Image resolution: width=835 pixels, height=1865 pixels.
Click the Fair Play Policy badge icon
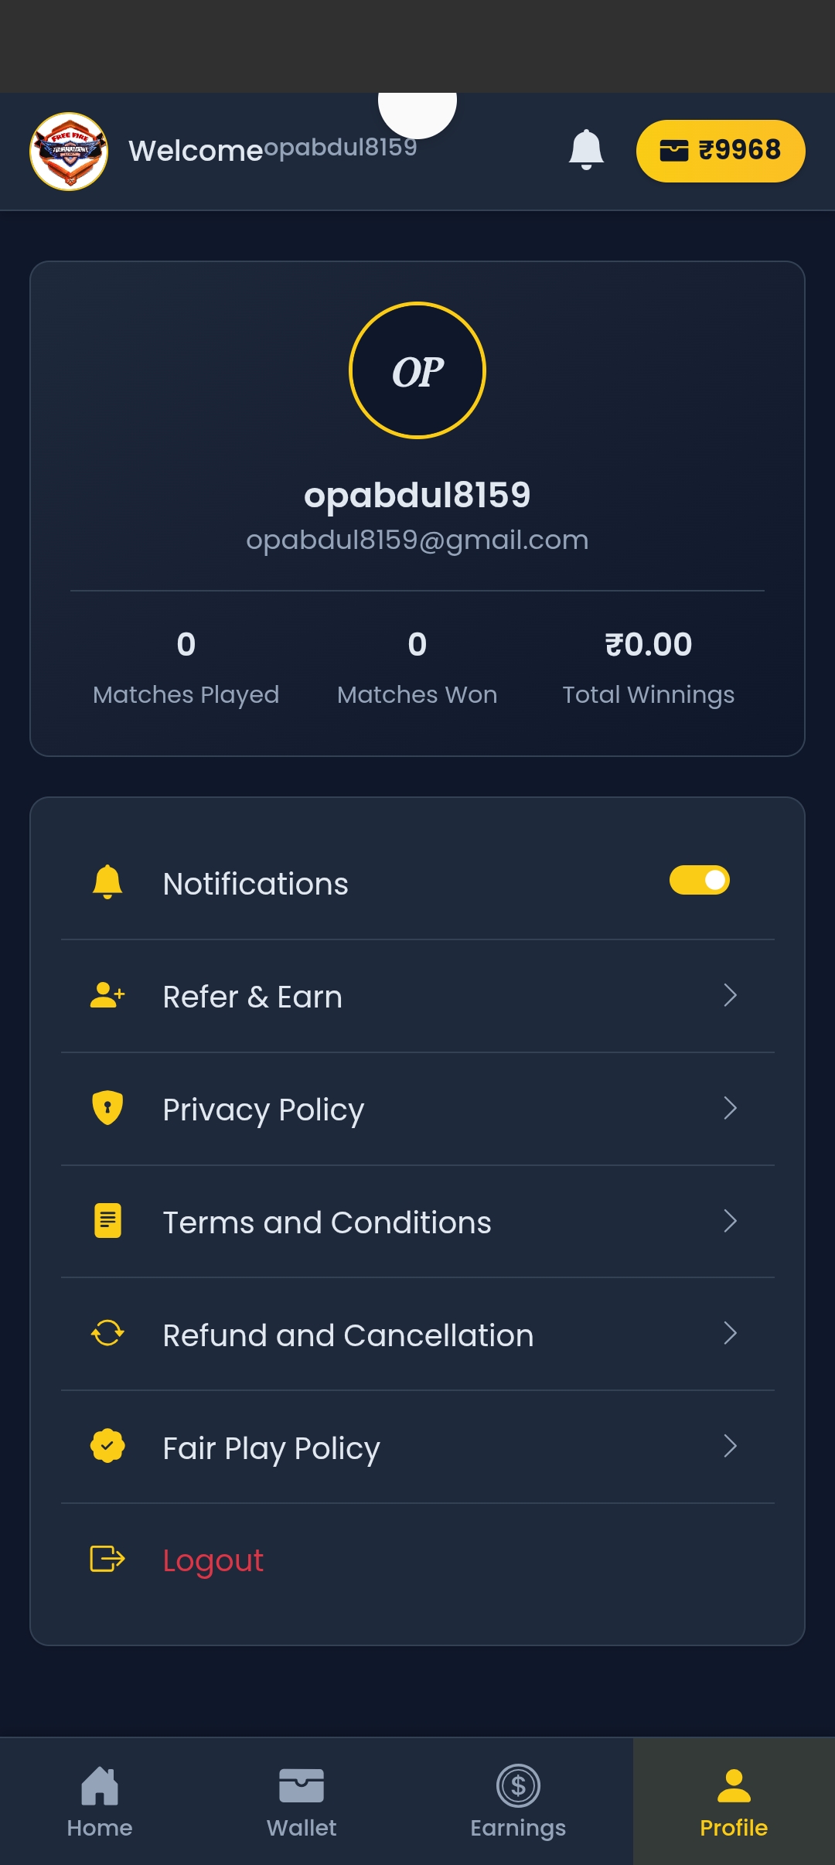click(x=107, y=1446)
